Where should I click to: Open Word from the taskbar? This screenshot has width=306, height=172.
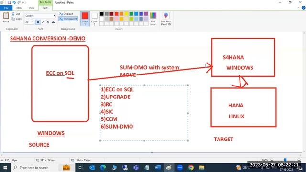pos(158,168)
